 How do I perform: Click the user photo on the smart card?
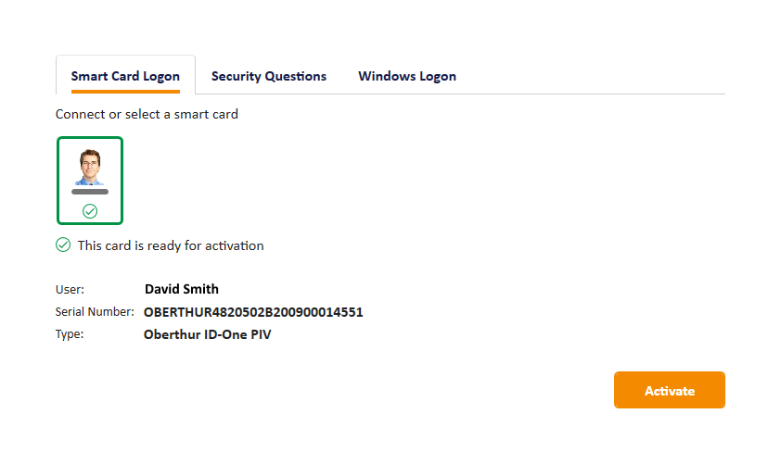90,165
